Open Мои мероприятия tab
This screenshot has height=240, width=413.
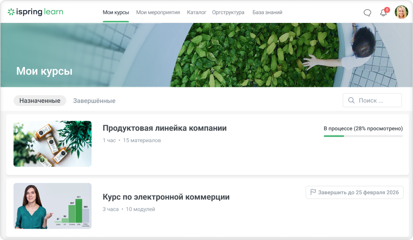(x=158, y=12)
